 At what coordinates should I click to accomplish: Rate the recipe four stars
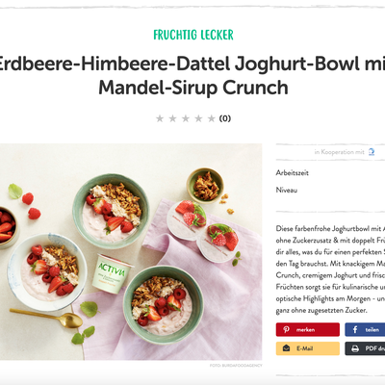coord(198,118)
